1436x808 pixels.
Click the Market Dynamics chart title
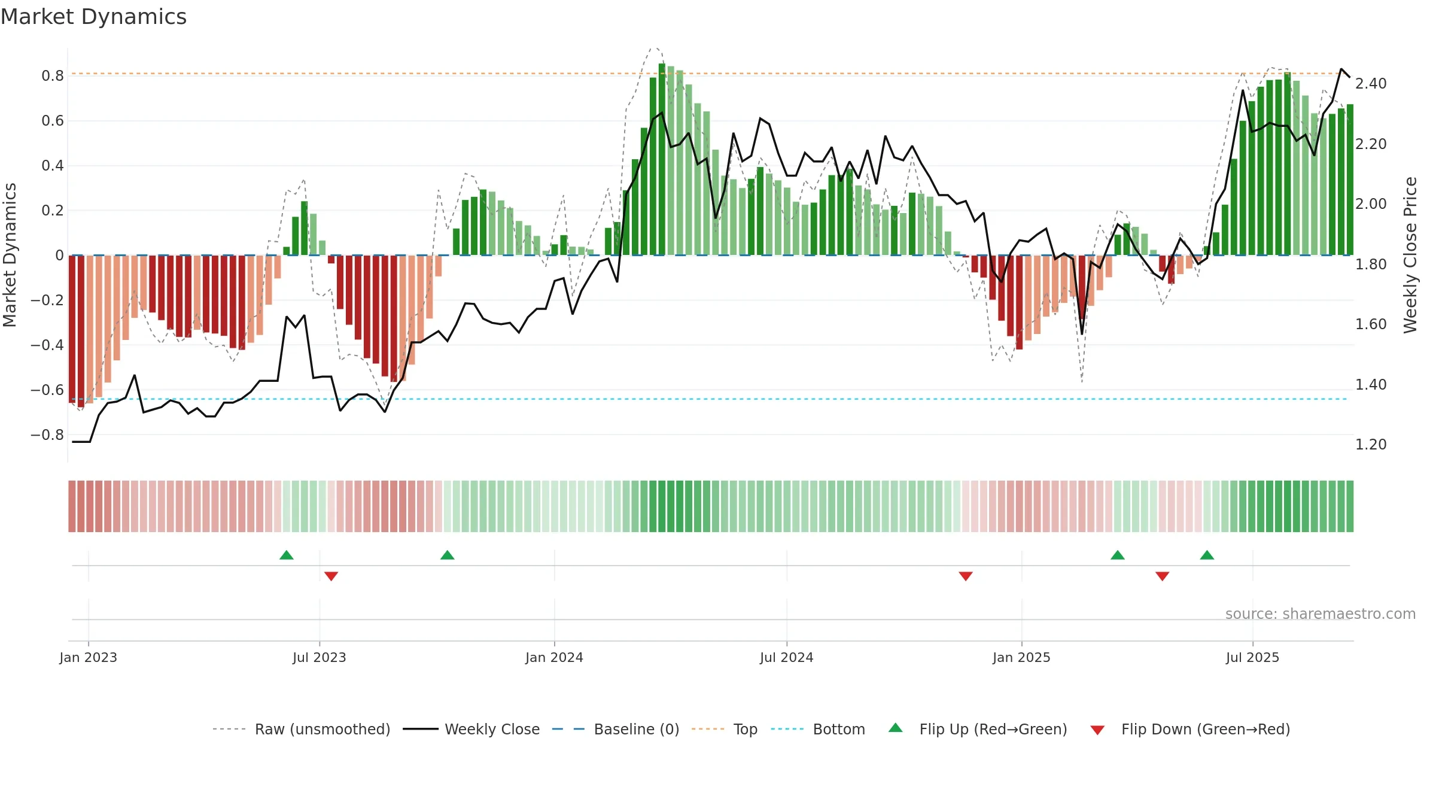[x=94, y=17]
